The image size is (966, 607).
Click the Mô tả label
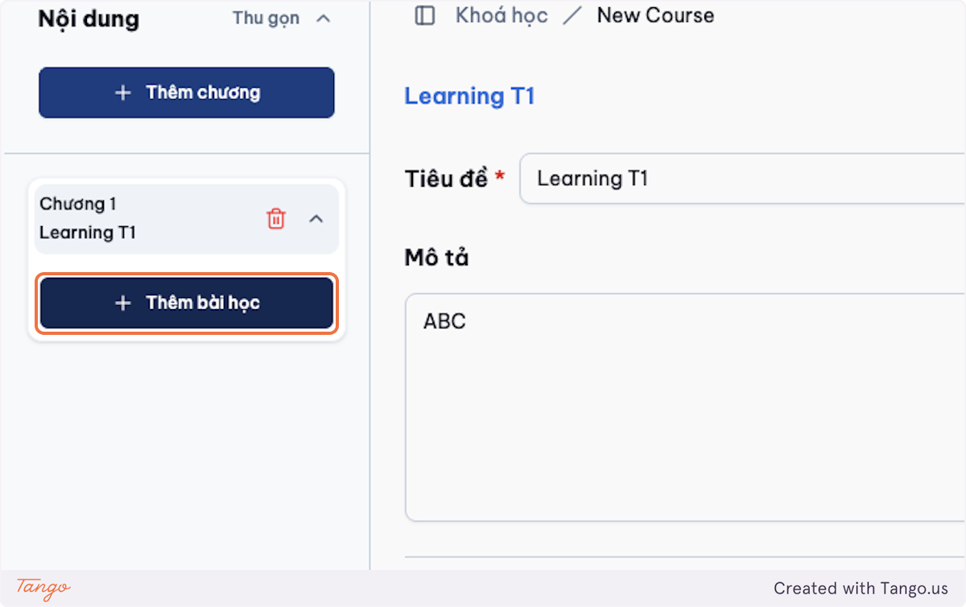(x=436, y=258)
